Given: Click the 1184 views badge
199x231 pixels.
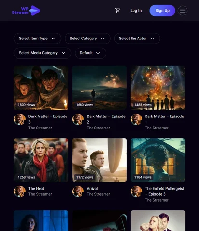Looking at the screenshot, I should 143,177.
